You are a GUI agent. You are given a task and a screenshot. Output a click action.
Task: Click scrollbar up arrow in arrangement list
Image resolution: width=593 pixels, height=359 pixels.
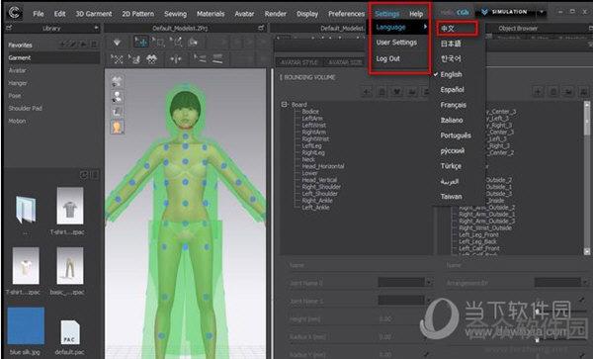point(586,104)
